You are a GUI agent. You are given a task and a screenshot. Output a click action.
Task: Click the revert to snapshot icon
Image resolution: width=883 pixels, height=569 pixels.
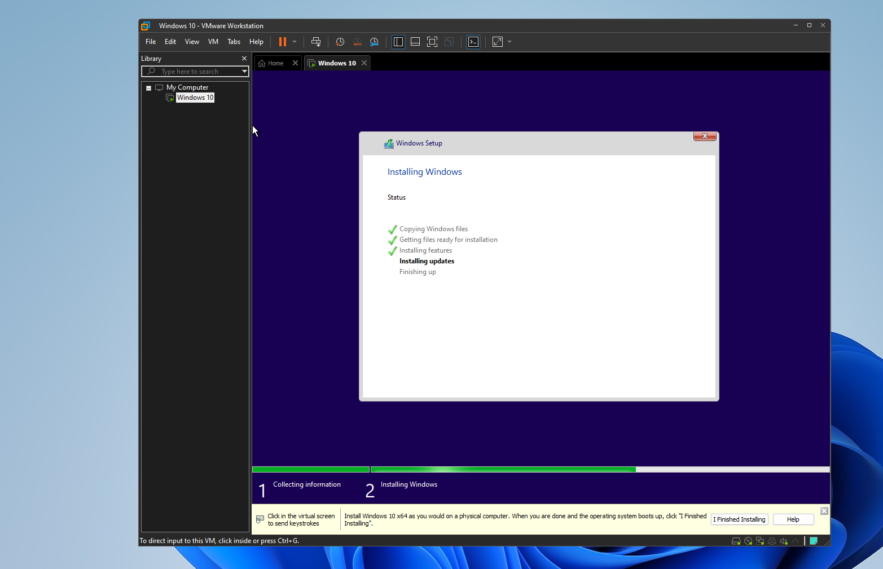pos(357,42)
